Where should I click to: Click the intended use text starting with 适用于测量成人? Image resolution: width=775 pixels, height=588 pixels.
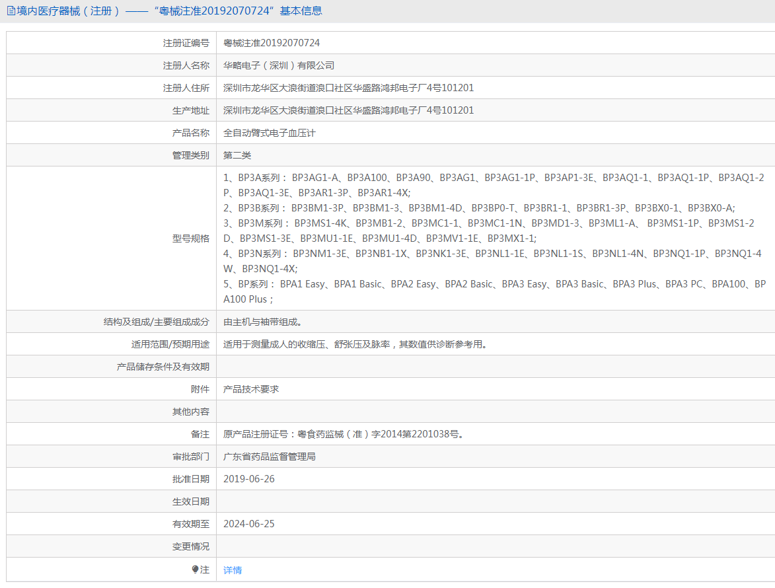click(x=355, y=344)
